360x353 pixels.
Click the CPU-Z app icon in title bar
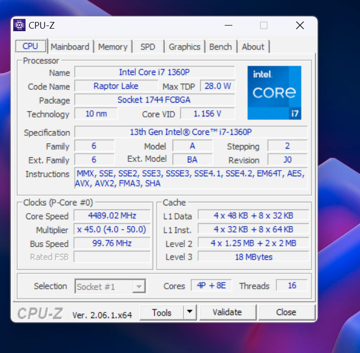[19, 25]
